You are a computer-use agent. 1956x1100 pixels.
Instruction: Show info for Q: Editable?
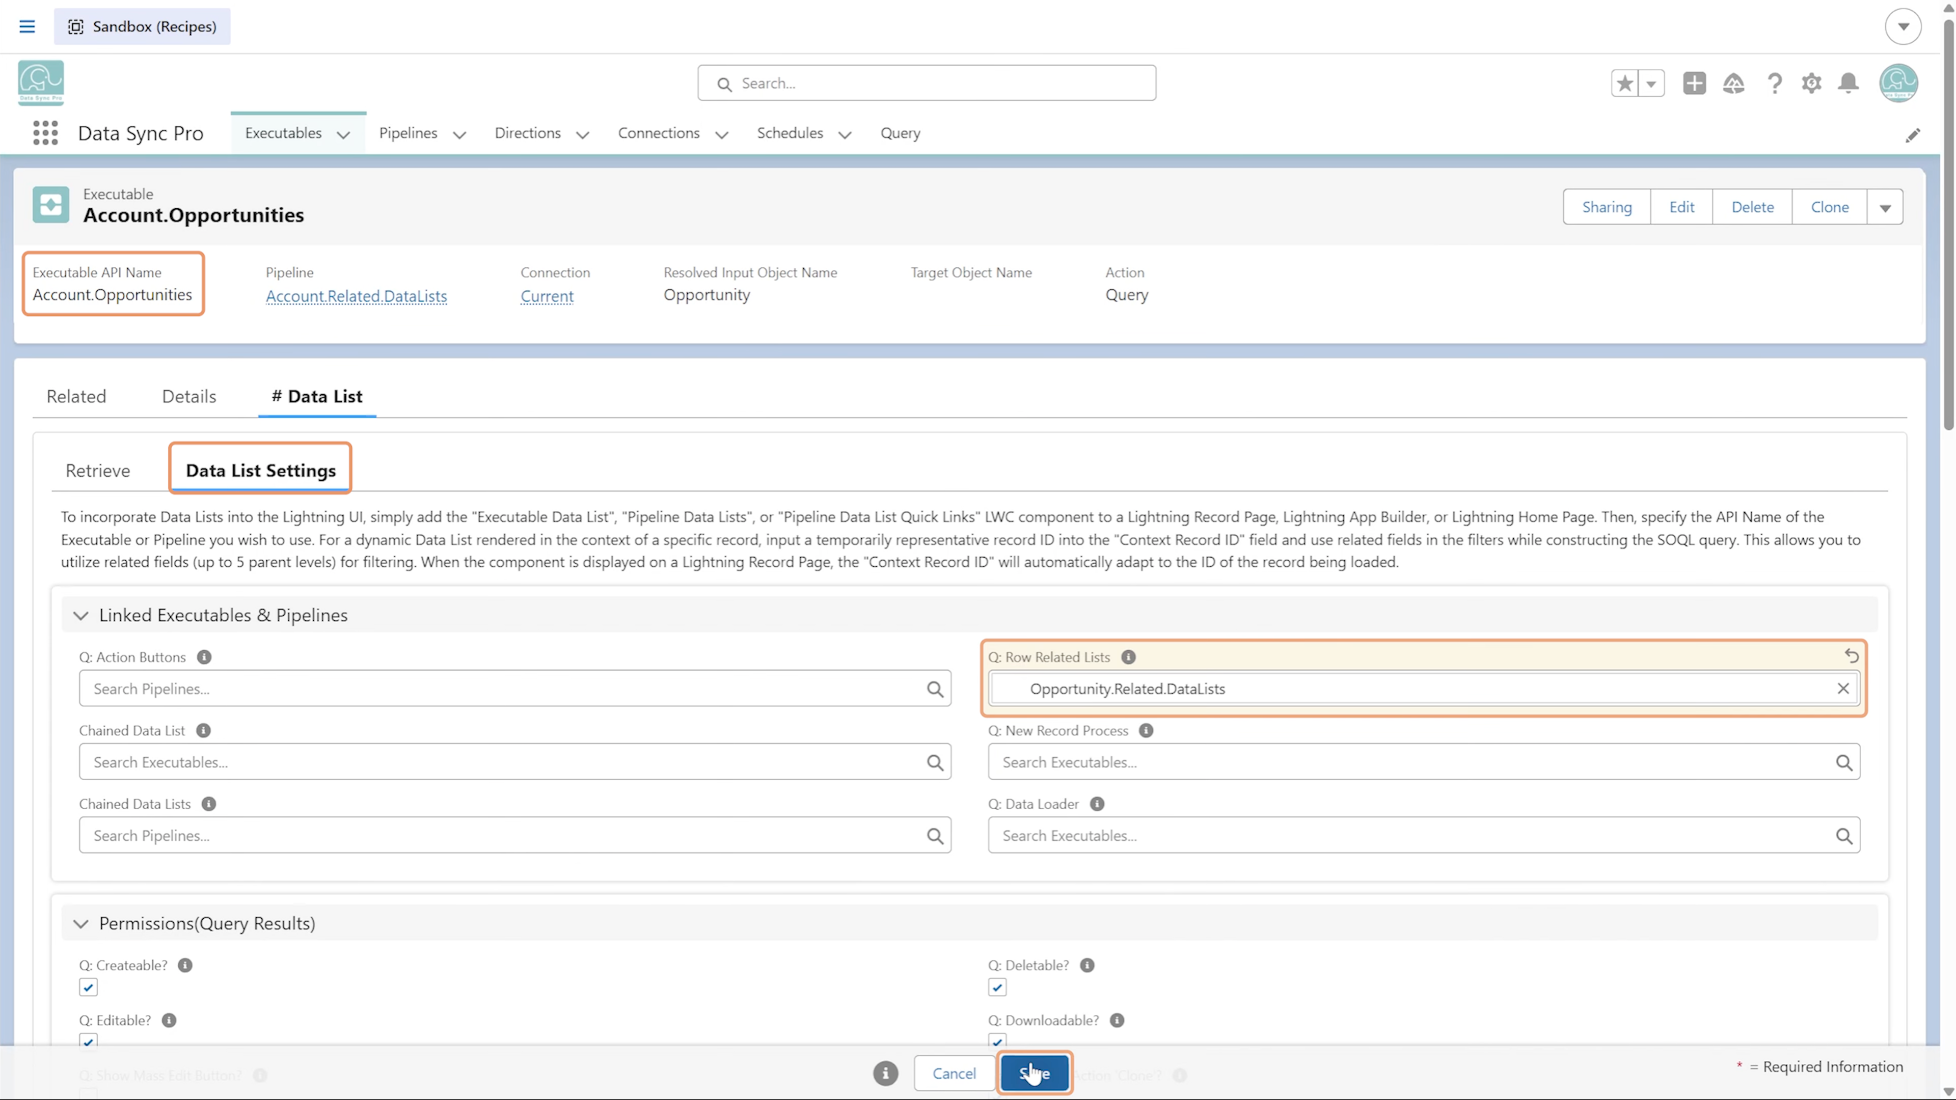click(x=169, y=1020)
